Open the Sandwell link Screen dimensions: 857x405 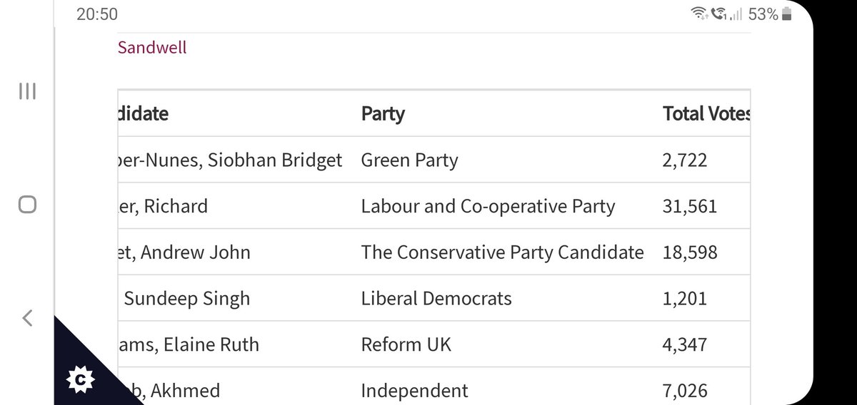152,48
